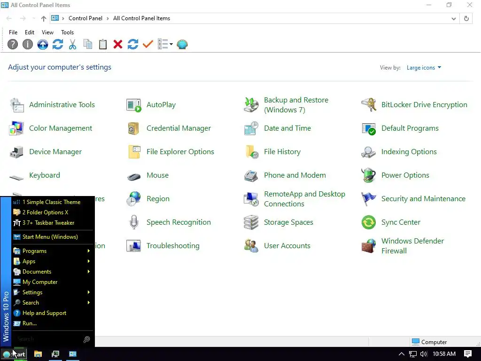Screen dimensions: 481x361
Task: Click the blue up-arrow toolbar icon
Action: [43, 45]
